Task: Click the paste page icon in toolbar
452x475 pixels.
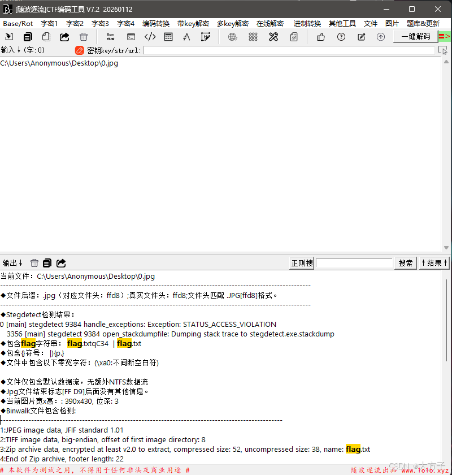Action: [46, 37]
